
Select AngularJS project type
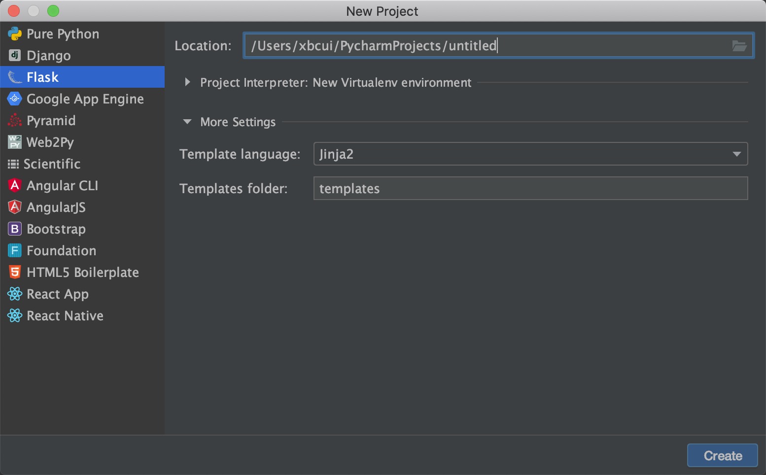coord(82,207)
